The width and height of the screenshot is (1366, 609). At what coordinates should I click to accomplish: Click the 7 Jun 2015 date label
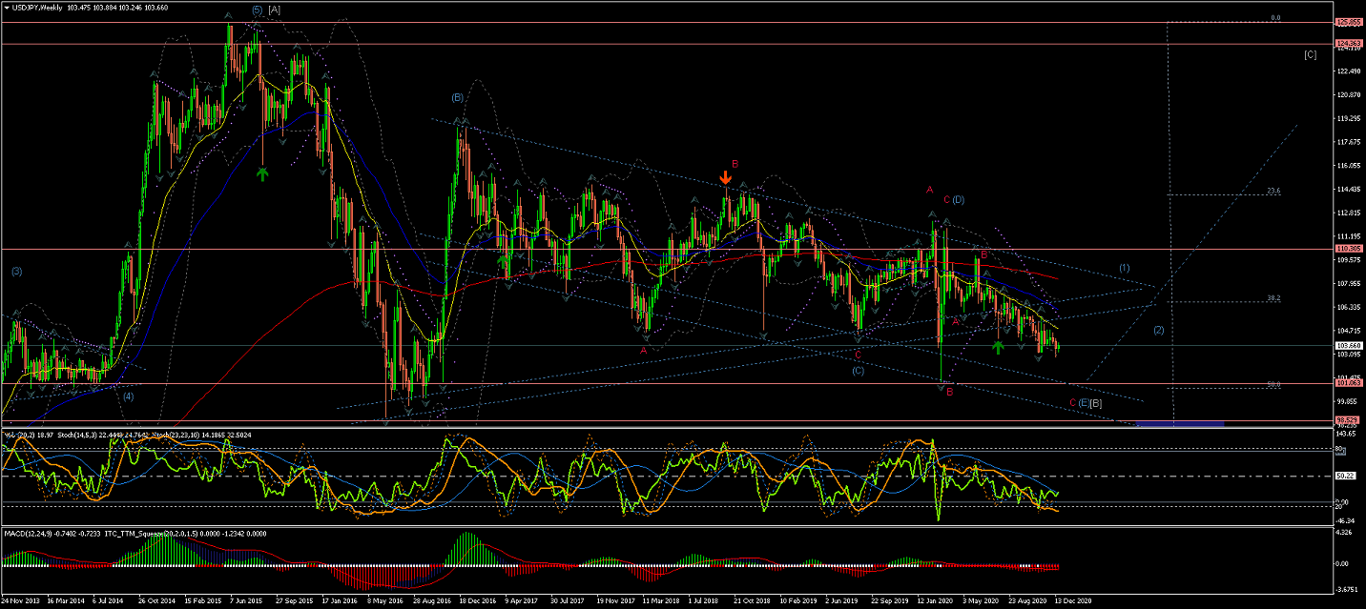pyautogui.click(x=244, y=601)
